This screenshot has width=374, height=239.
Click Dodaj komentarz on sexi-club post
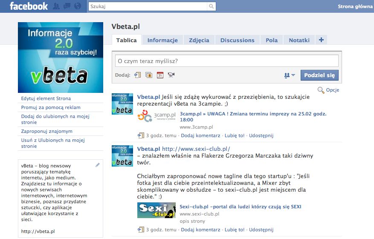(200, 230)
